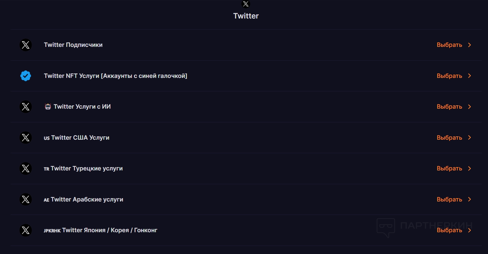The image size is (488, 254).
Task: Click the X icon beside Япония / Корея / Гонконг
Action: click(x=26, y=230)
